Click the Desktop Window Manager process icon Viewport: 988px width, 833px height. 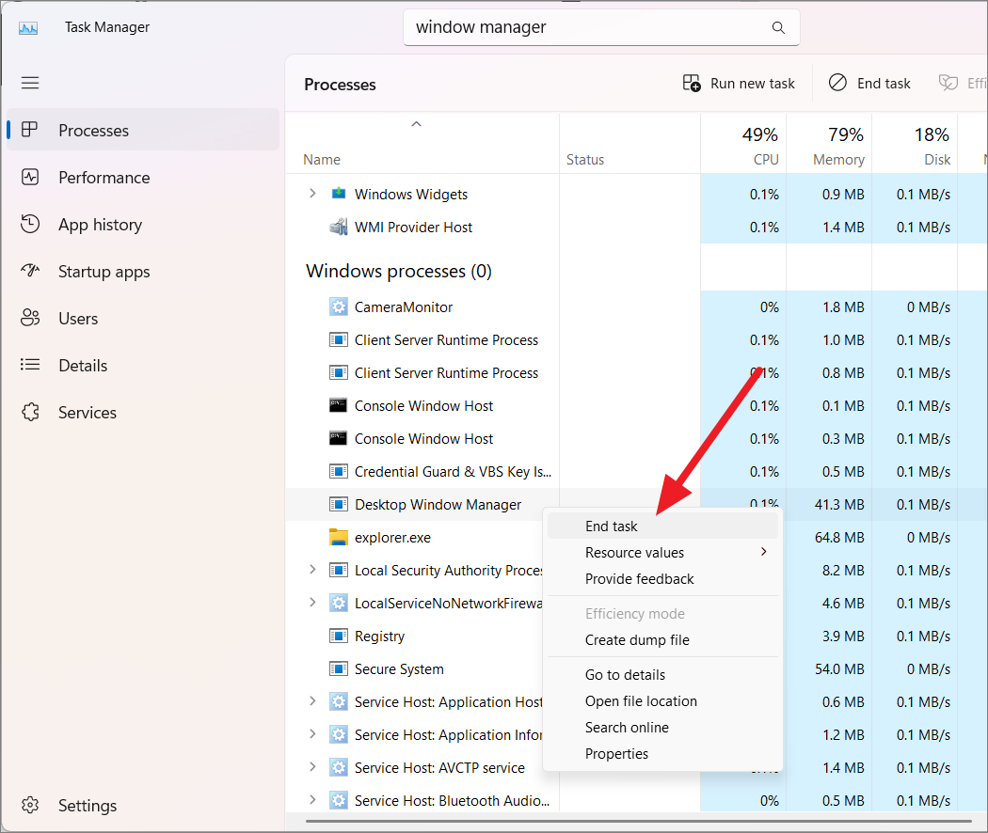(x=338, y=504)
